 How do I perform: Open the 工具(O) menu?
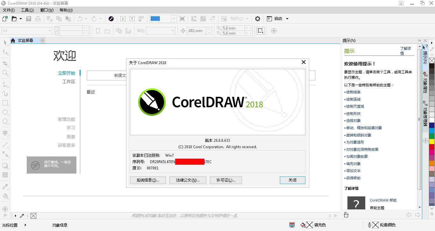pos(27,10)
